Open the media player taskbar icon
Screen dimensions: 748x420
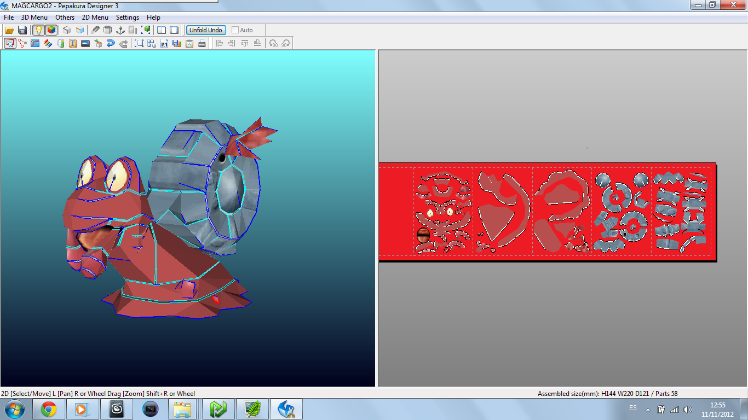[82, 409]
